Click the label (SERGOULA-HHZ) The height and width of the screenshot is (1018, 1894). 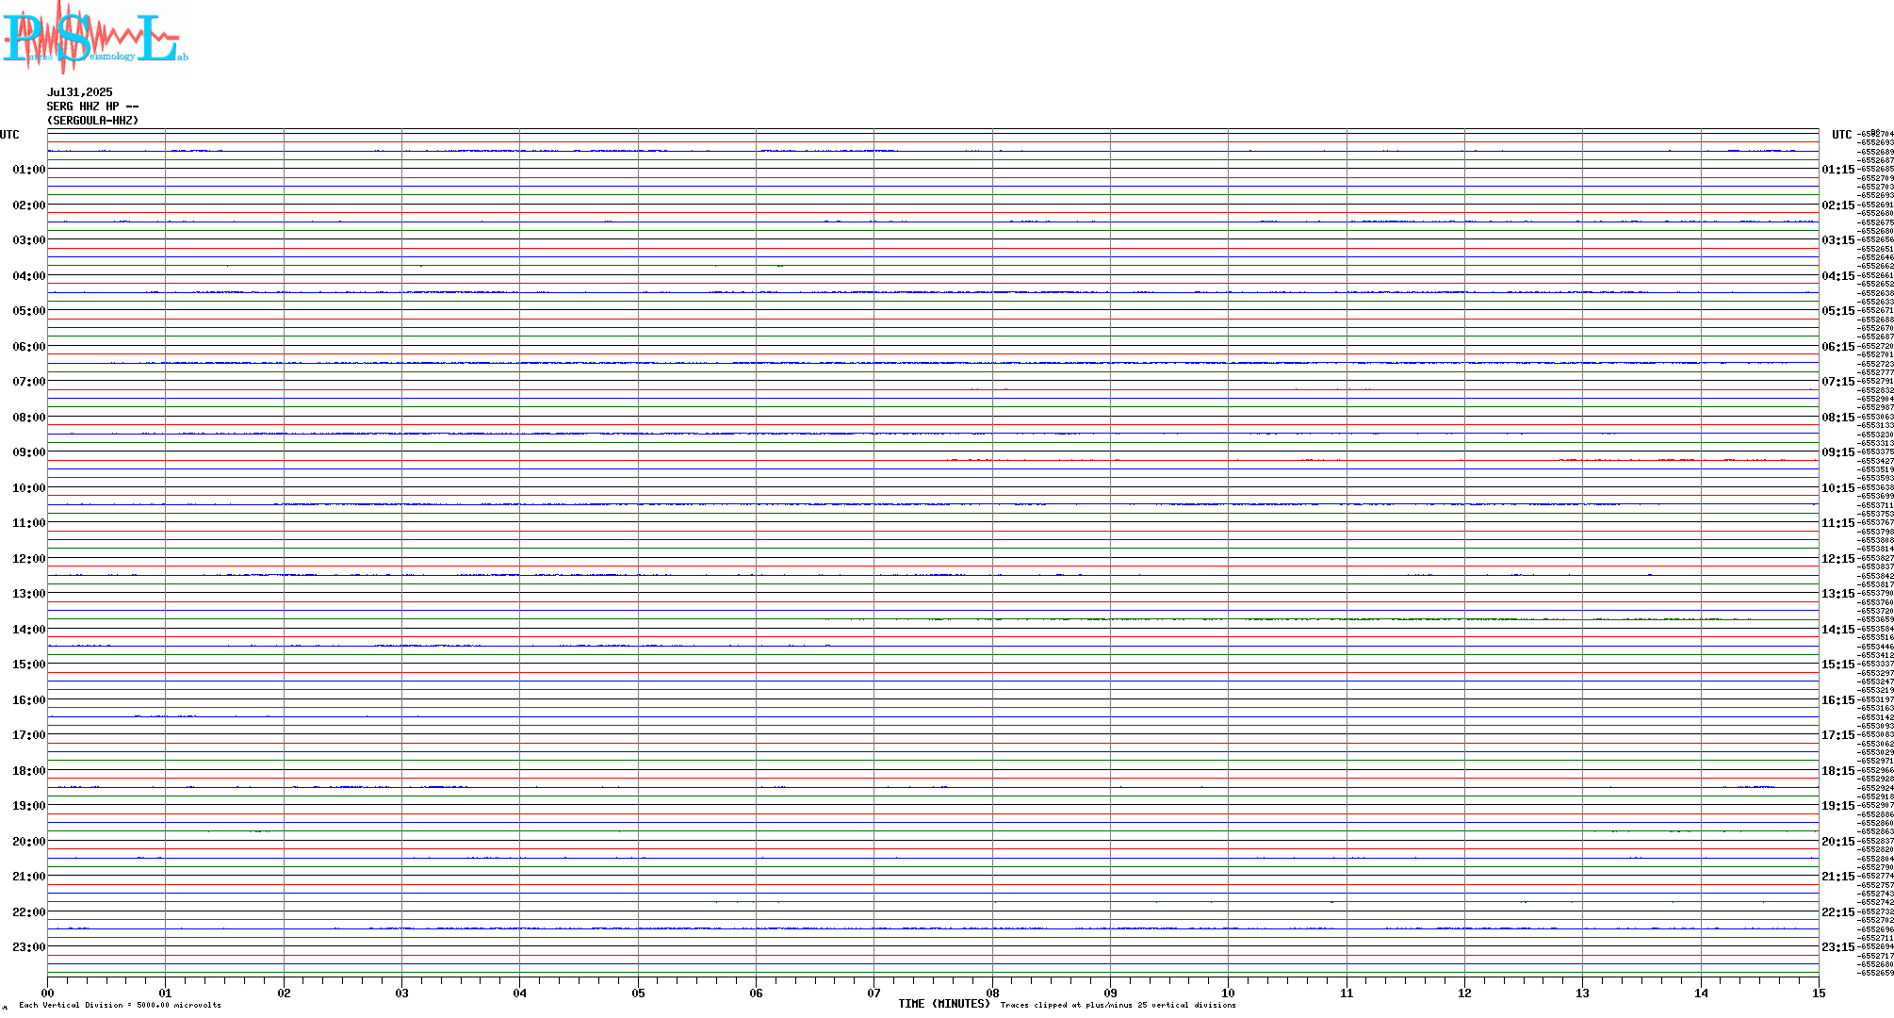93,121
